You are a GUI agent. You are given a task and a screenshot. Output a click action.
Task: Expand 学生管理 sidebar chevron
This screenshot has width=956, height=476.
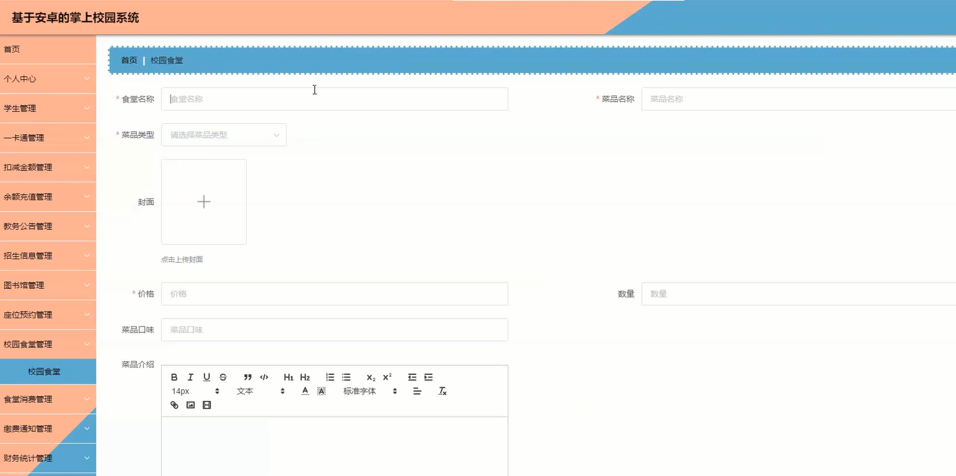(87, 109)
